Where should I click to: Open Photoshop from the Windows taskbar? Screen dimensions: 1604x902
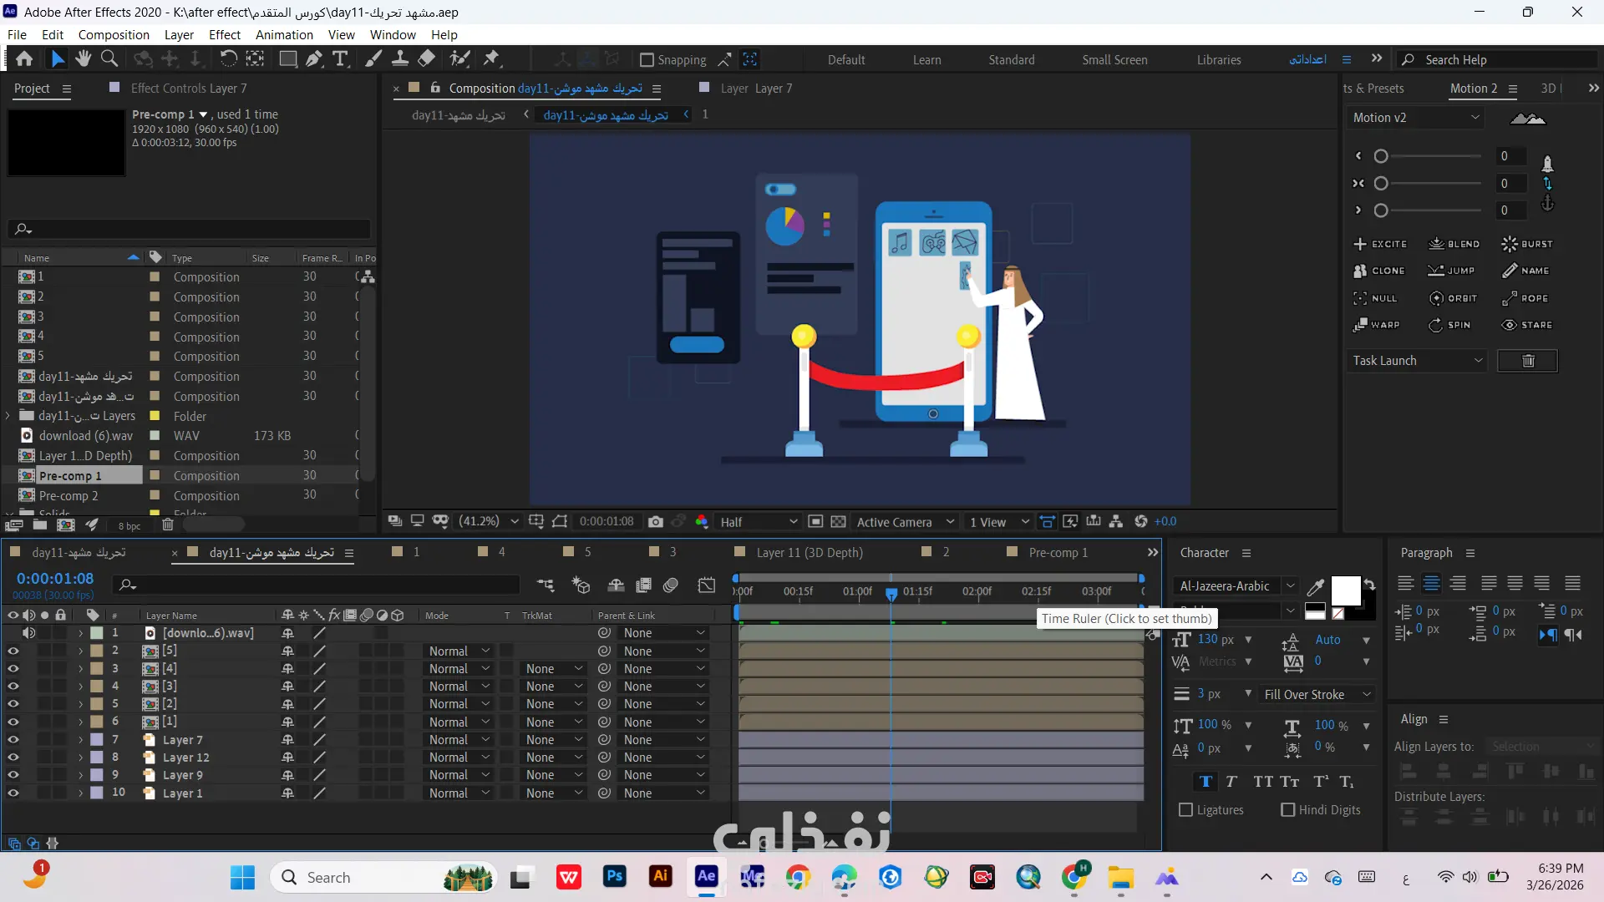point(615,877)
